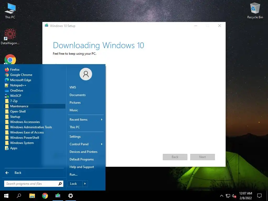Open Settings from the start menu
The height and width of the screenshot is (201, 268).
coord(75,137)
